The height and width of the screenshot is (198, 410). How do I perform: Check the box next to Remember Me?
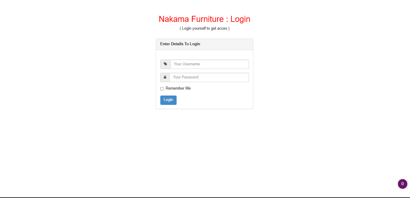click(x=162, y=89)
